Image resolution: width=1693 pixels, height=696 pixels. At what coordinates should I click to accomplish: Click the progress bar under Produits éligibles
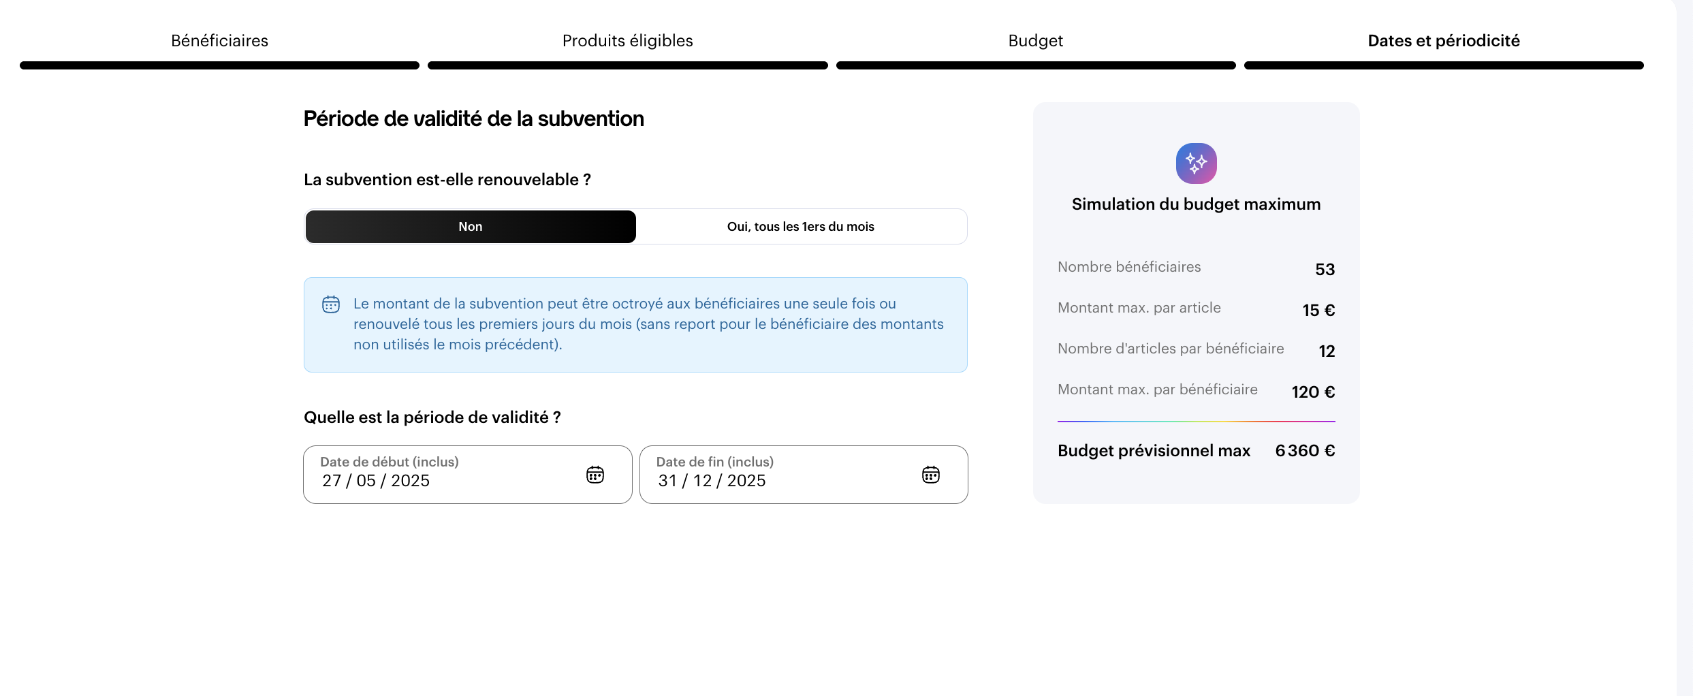(628, 65)
